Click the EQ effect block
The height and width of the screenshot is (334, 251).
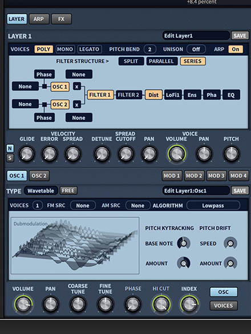click(x=231, y=95)
